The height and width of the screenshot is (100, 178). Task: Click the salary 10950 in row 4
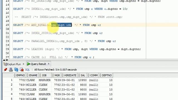click(x=82, y=94)
